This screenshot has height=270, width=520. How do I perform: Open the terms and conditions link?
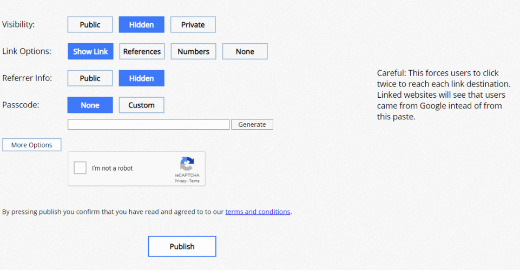pyautogui.click(x=258, y=212)
